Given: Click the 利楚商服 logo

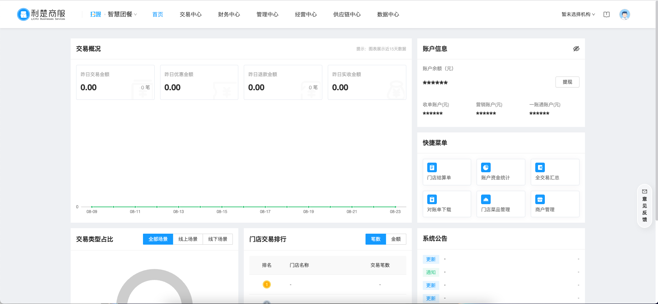Looking at the screenshot, I should pos(41,14).
